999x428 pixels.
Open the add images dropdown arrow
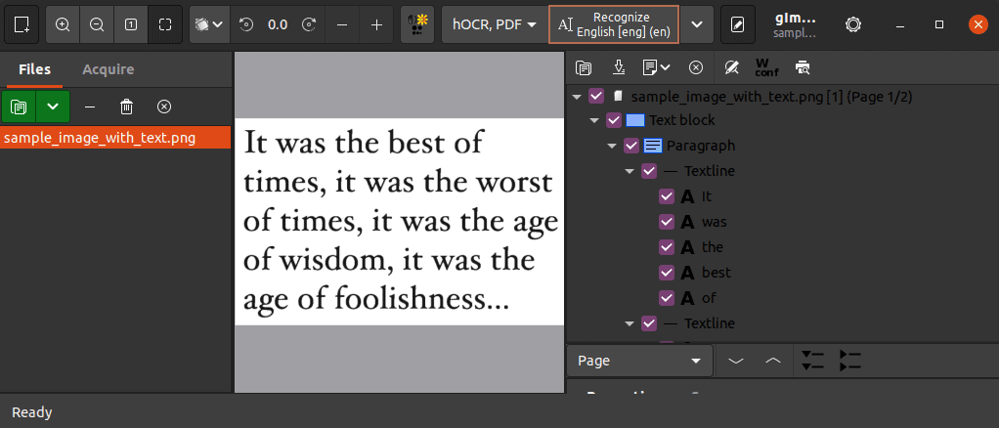click(x=53, y=107)
